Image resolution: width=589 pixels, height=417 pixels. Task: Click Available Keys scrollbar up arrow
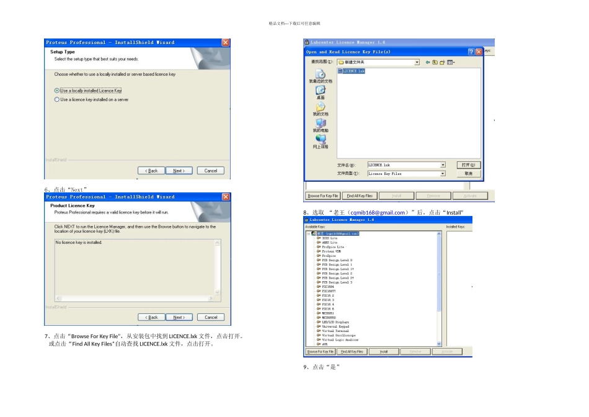439,234
